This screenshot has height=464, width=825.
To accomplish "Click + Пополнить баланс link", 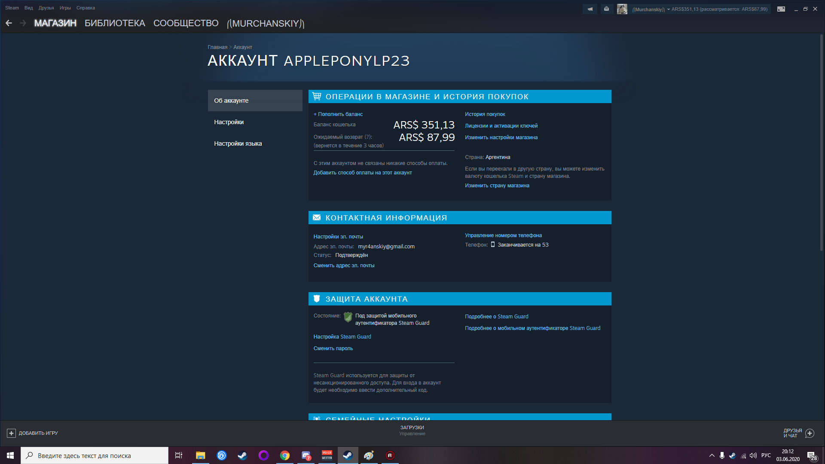I will click(x=338, y=114).
